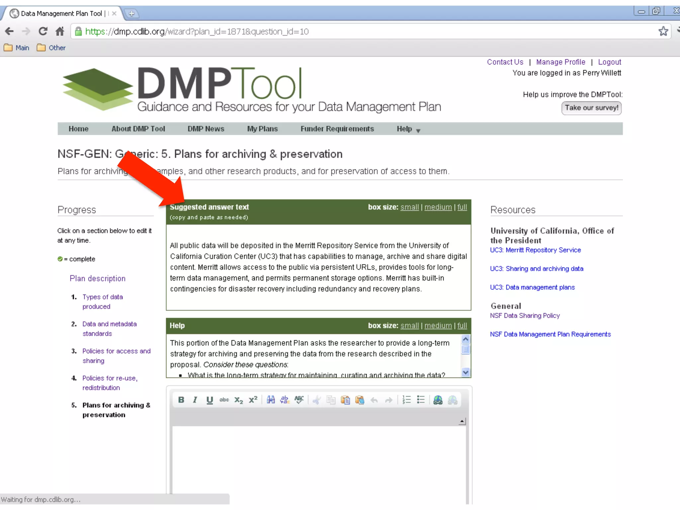Collapse the editor toolbar with the small arrow
The height and width of the screenshot is (510, 680).
click(462, 421)
